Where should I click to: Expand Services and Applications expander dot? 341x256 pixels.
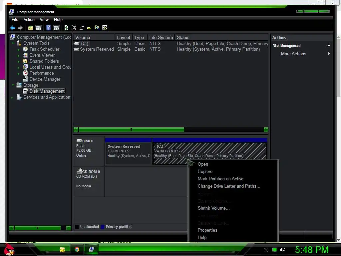pos(12,98)
